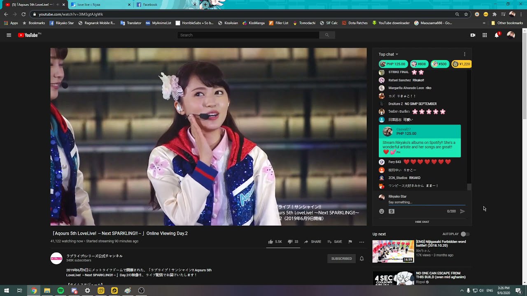The height and width of the screenshot is (296, 527).
Task: Click the PHP 125.00 Super Chat chip
Action: pyautogui.click(x=393, y=64)
